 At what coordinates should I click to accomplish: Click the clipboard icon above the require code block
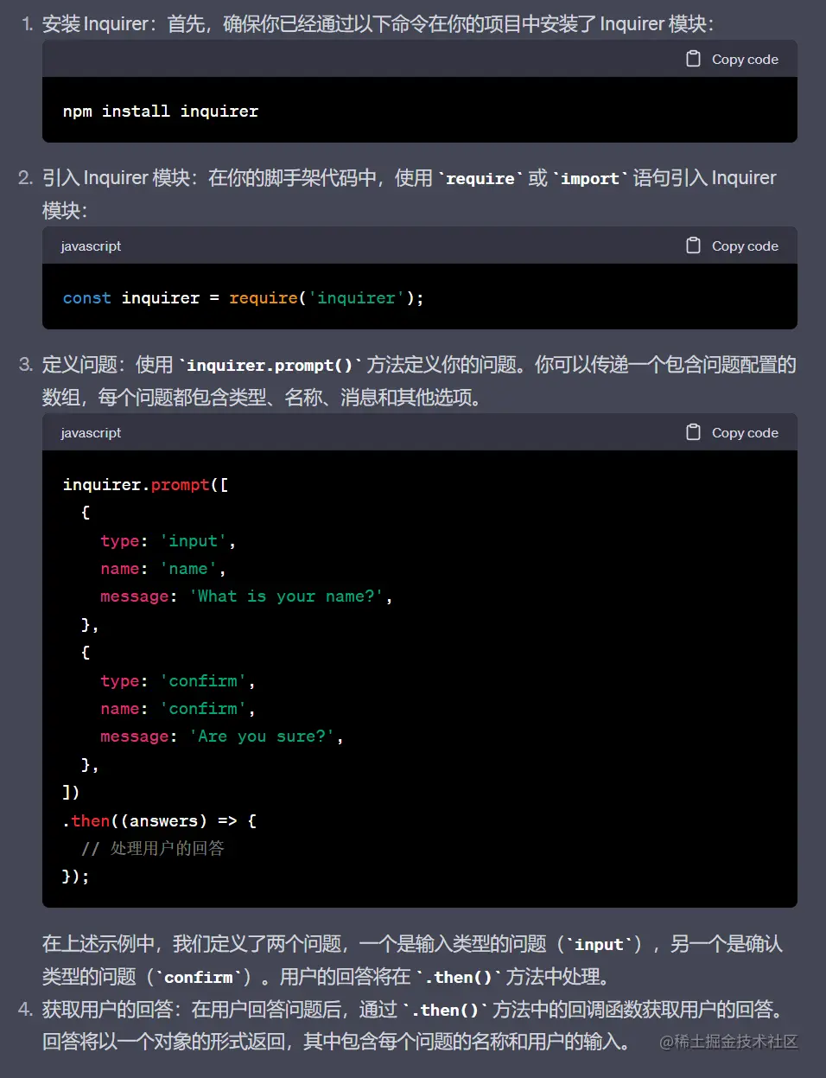pos(693,246)
